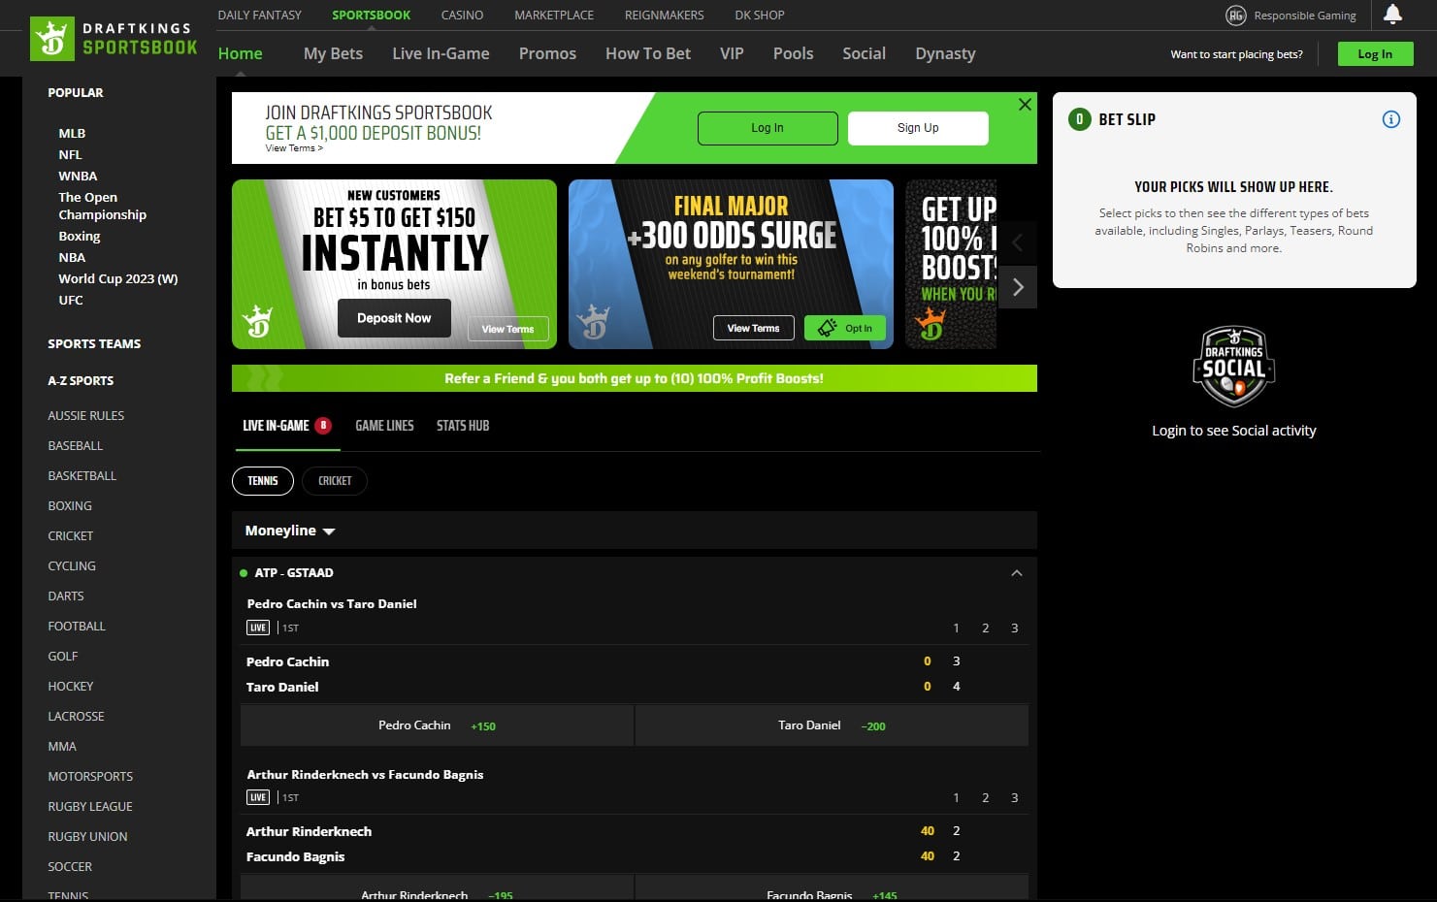
Task: Open Basketball in A-Z Sports
Action: click(x=82, y=475)
